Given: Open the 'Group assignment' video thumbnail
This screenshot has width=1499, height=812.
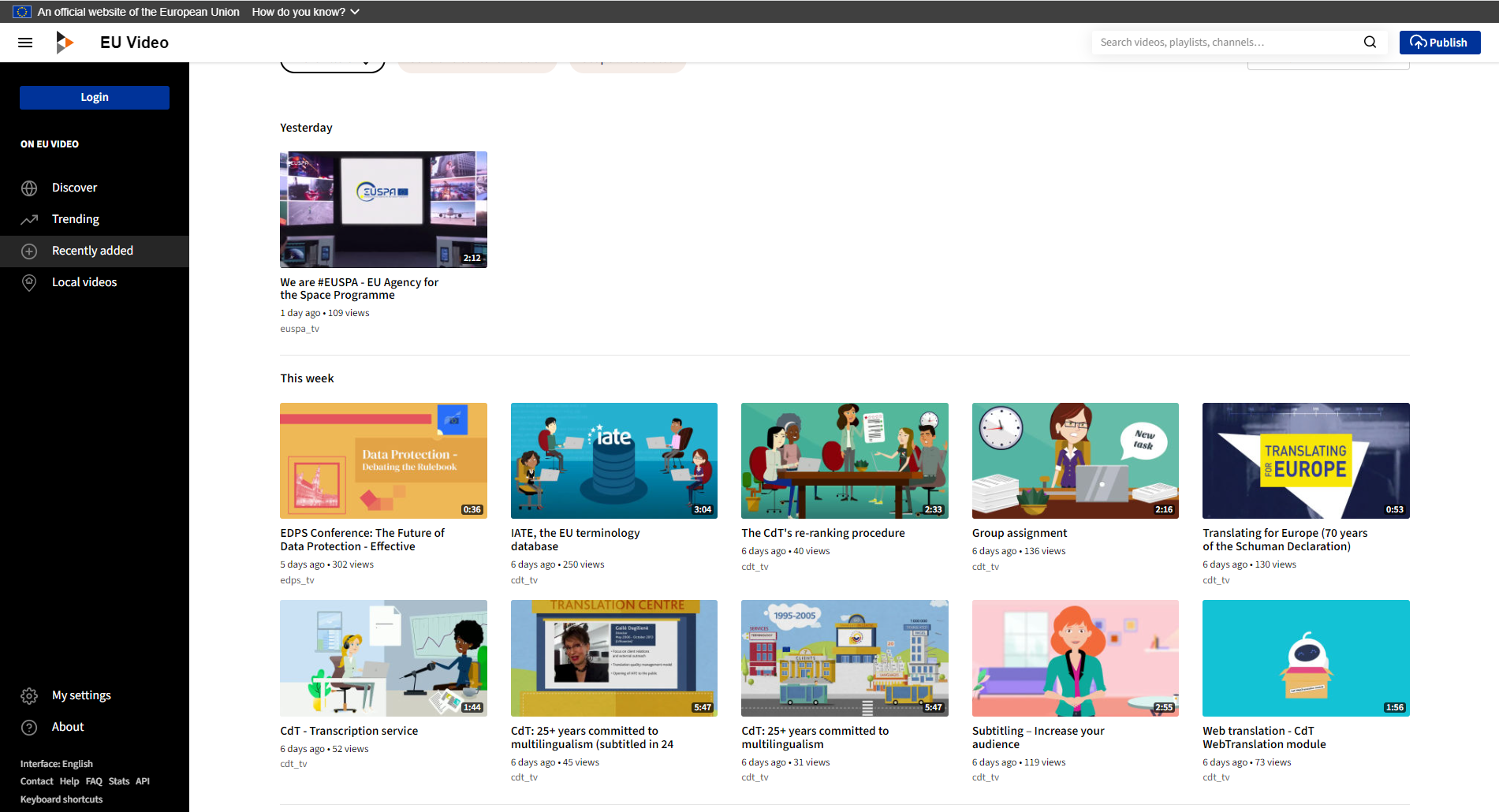Looking at the screenshot, I should click(1075, 461).
